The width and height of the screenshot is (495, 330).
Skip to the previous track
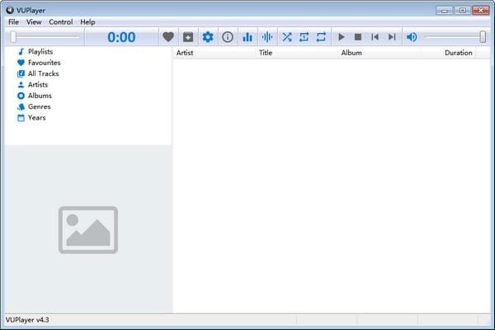click(375, 37)
